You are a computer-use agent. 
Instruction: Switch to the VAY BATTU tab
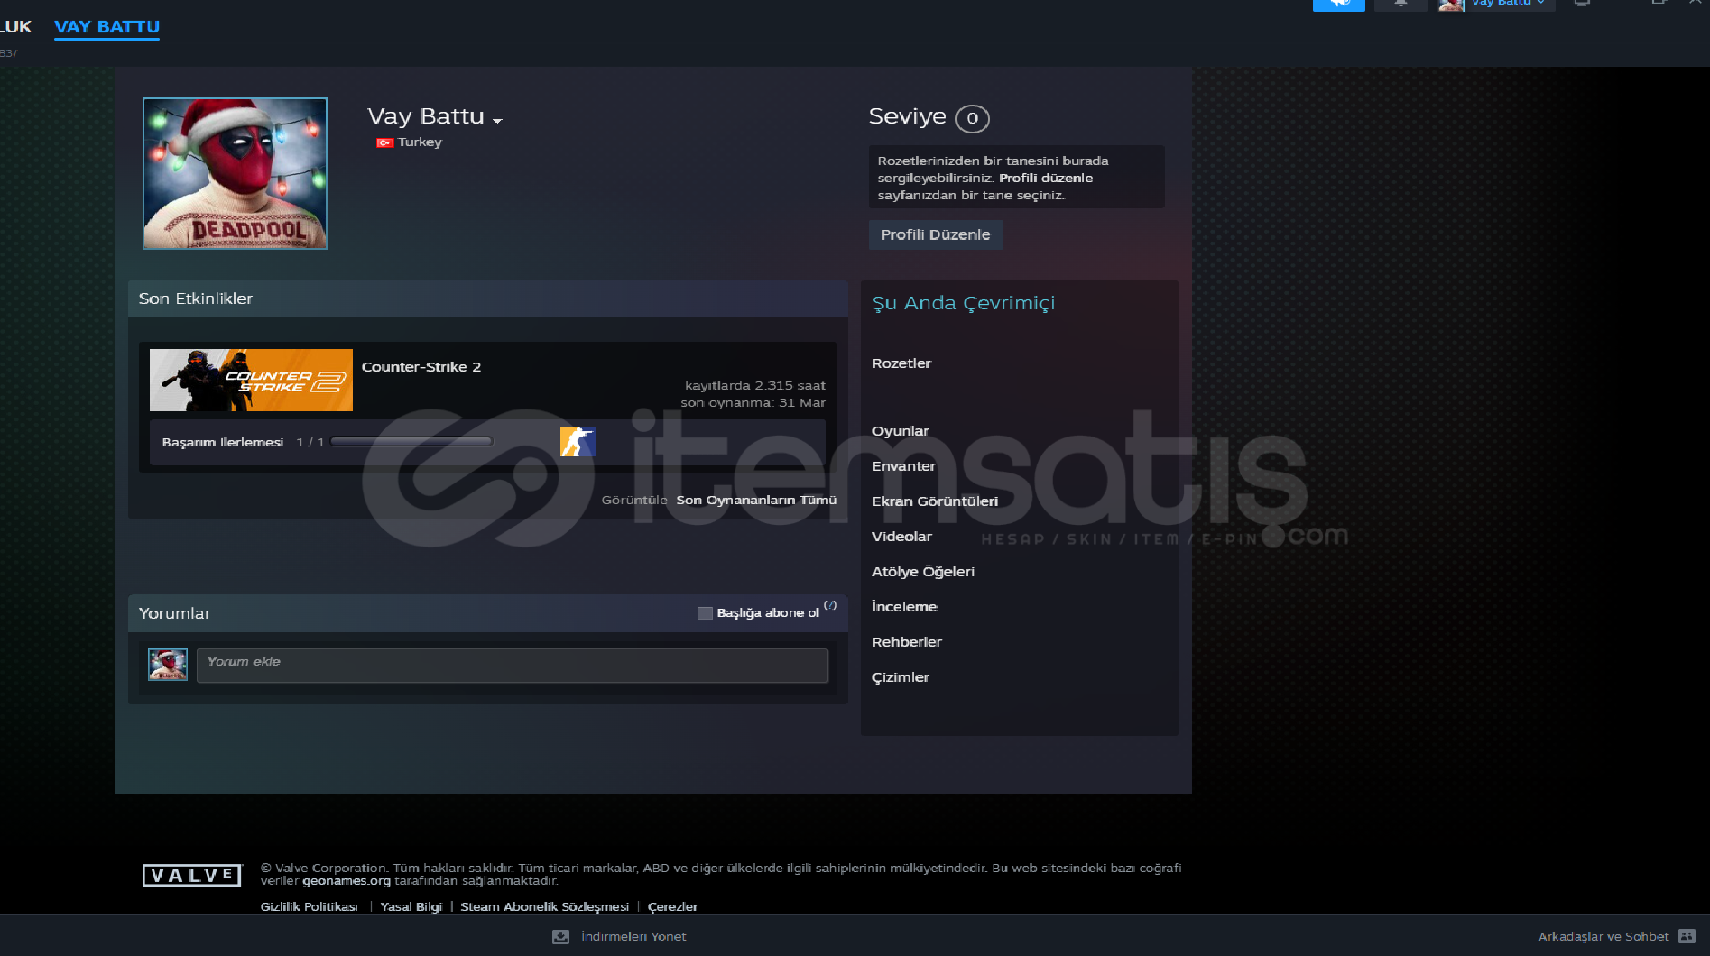point(106,27)
